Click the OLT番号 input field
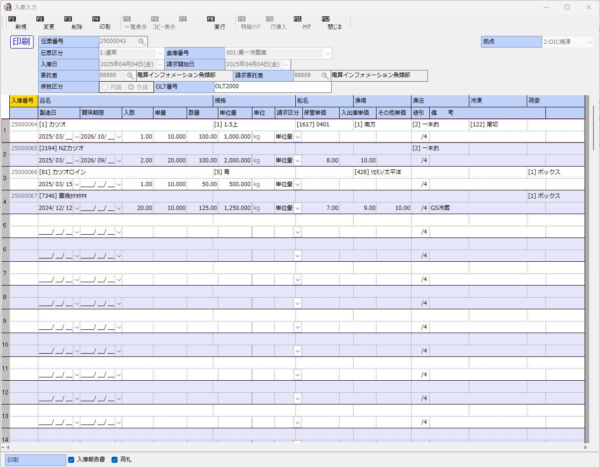Screen dimensions: 600x467 (273, 87)
